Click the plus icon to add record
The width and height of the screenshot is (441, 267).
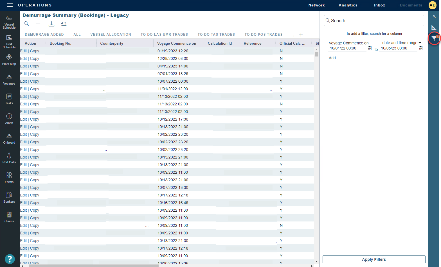pos(38,24)
